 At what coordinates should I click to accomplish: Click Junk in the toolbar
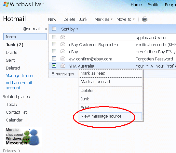[83, 19]
